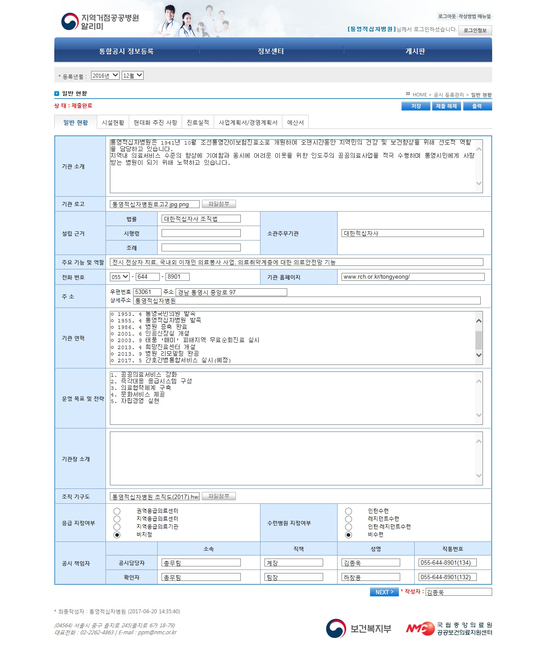Open the 12월 month dropdown

(132, 75)
